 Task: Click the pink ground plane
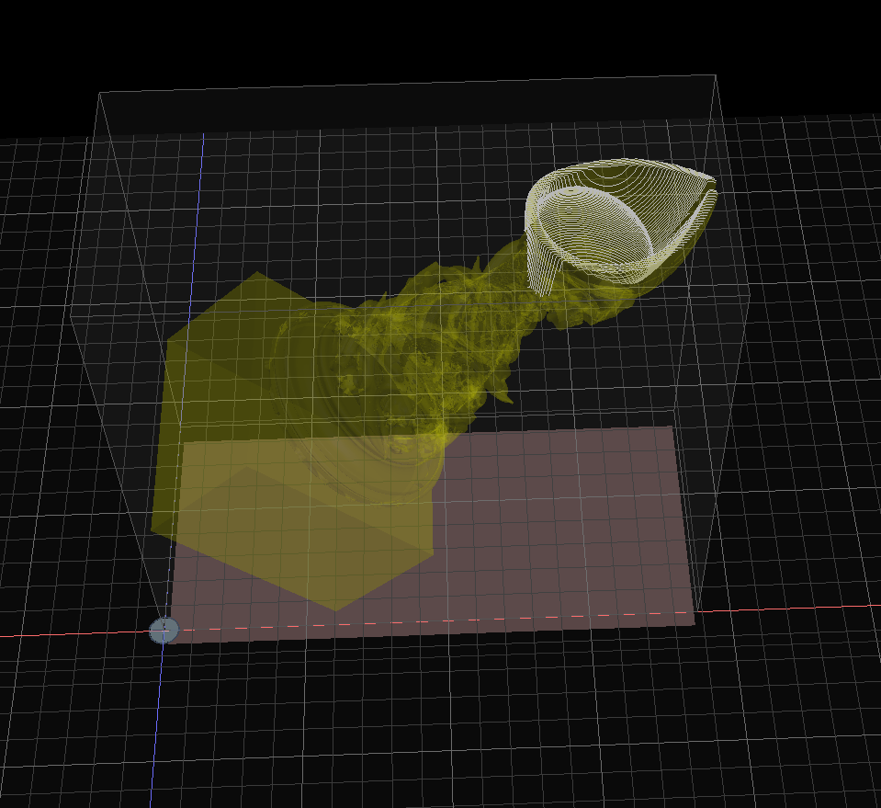point(570,533)
